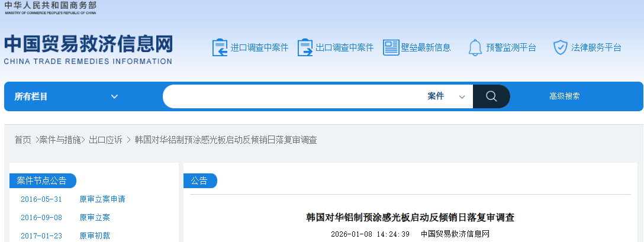
Task: Open the 出口调查中案件 link
Action: tap(344, 48)
